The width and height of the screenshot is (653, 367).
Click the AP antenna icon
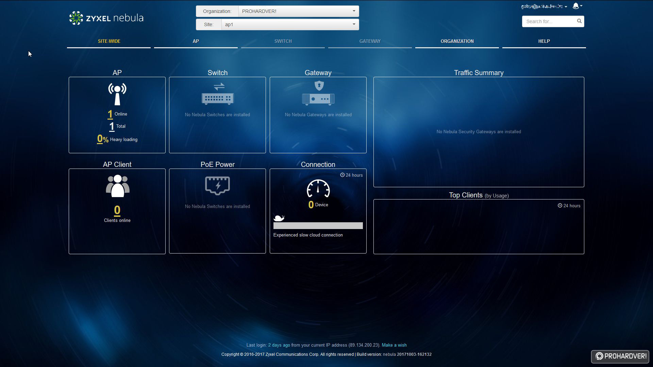(117, 94)
